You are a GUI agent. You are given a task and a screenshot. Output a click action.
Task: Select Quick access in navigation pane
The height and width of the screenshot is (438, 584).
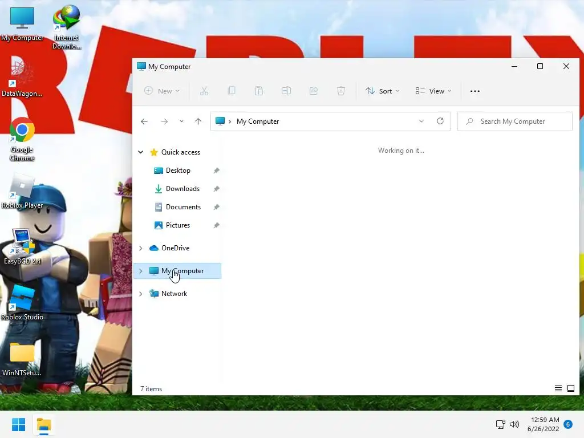click(x=181, y=152)
